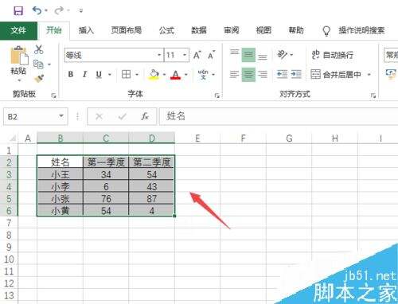Click the Copy icon
This screenshot has height=304, width=398.
click(x=38, y=64)
